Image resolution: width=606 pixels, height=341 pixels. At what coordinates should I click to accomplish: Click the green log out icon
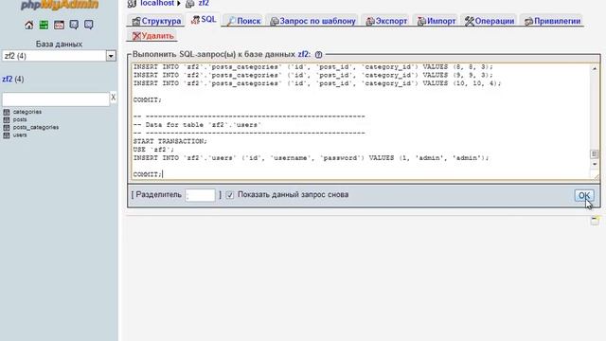point(44,26)
